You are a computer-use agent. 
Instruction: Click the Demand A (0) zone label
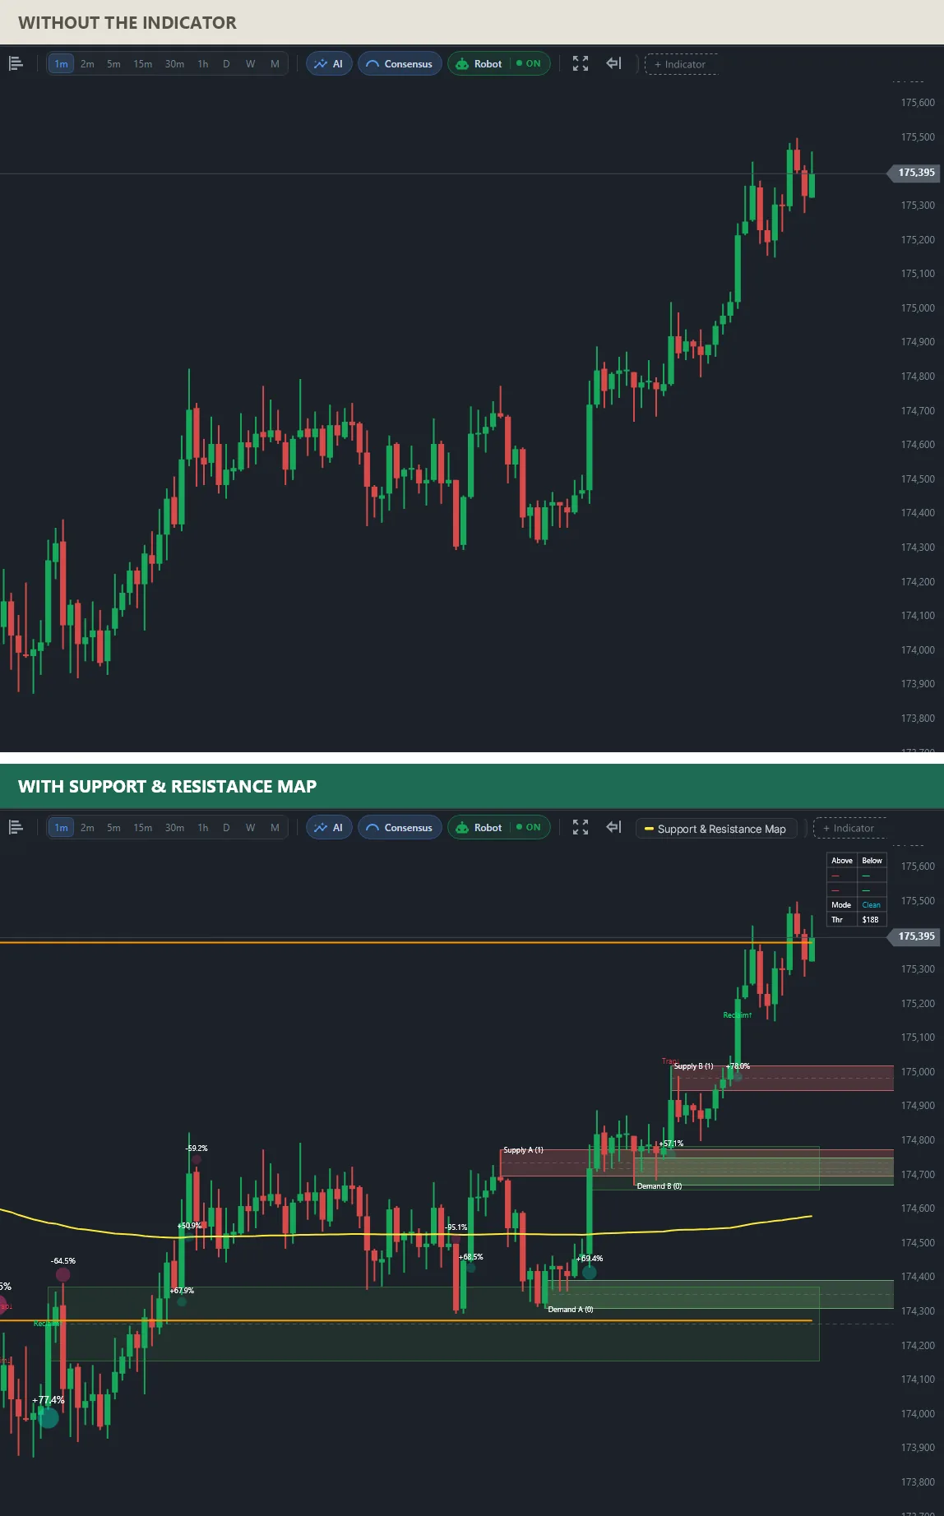(571, 1310)
